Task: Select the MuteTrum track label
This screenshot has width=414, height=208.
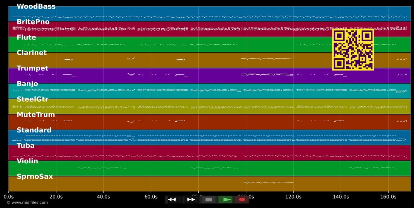Action: (36, 115)
